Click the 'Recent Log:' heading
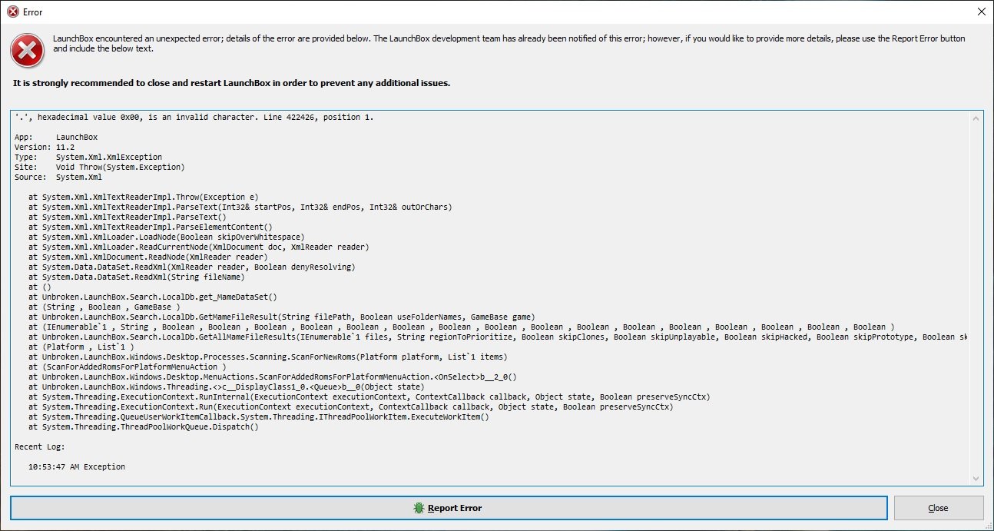The width and height of the screenshot is (994, 531). 40,446
